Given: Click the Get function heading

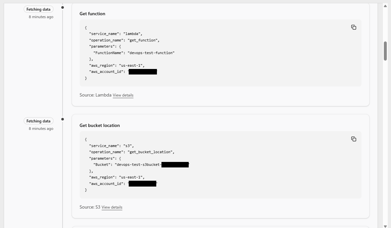Looking at the screenshot, I should pos(92,14).
